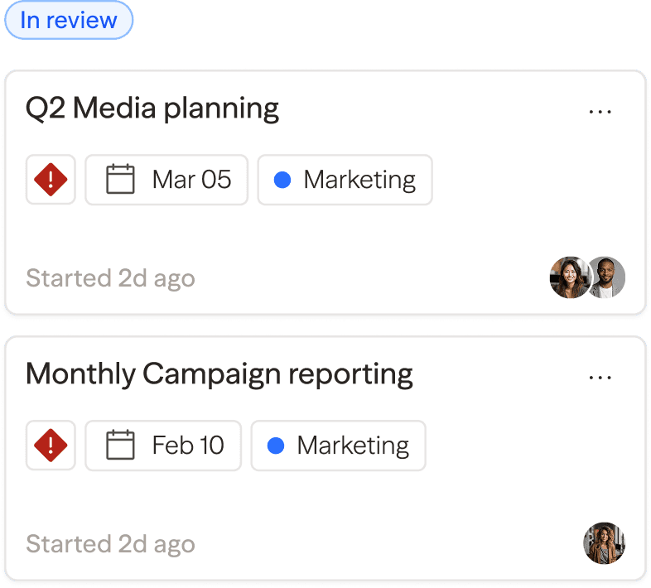Click calendar icon beside Mar 05
Image resolution: width=651 pixels, height=588 pixels.
(x=121, y=180)
